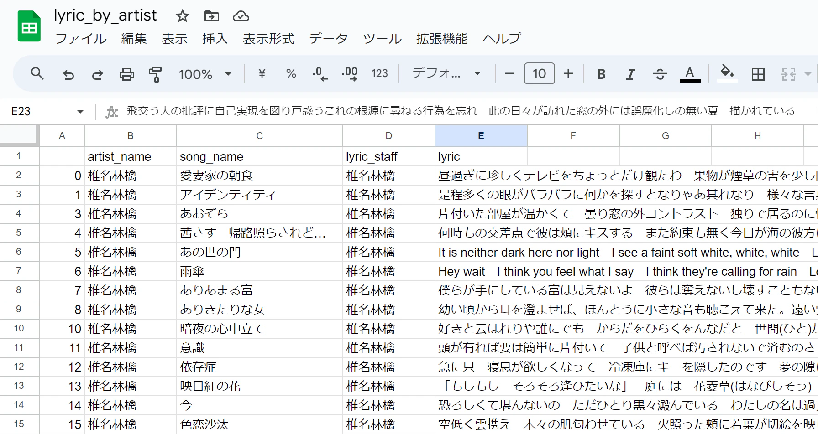Viewport: 818px width, 434px height.
Task: Toggle italic formatting
Action: tap(630, 74)
